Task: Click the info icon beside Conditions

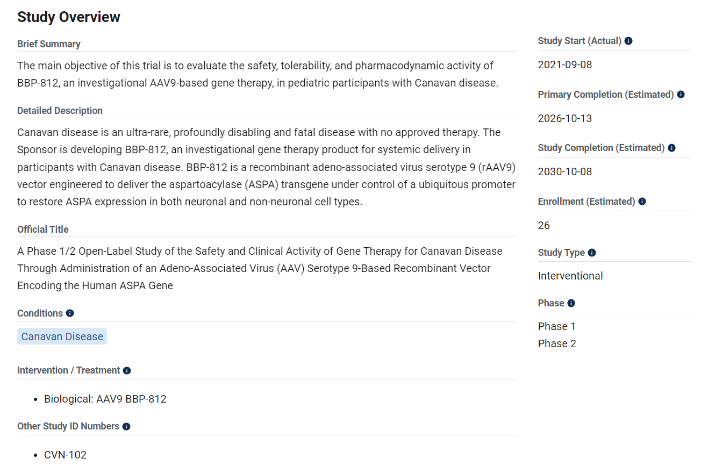Action: pos(70,313)
